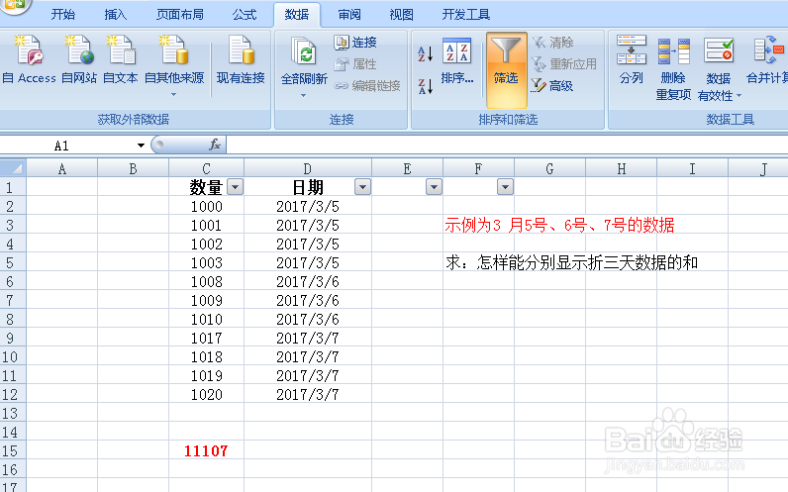Click the Edit Links (编辑链接) item

point(367,86)
